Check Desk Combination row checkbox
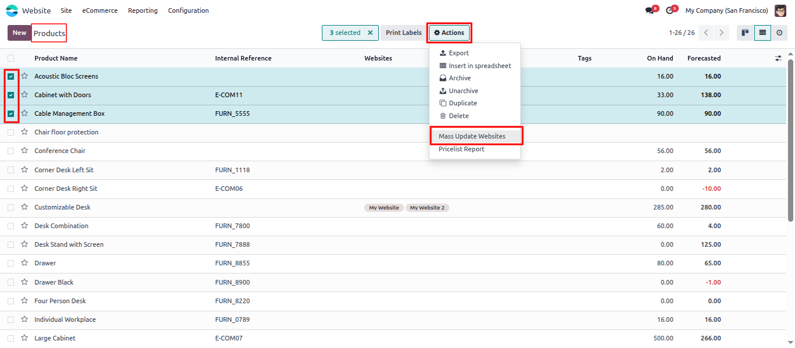 [11, 226]
